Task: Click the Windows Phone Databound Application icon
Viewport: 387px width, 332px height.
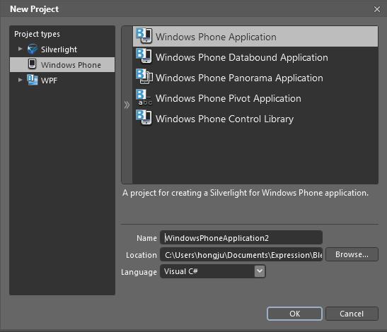Action: pos(144,57)
